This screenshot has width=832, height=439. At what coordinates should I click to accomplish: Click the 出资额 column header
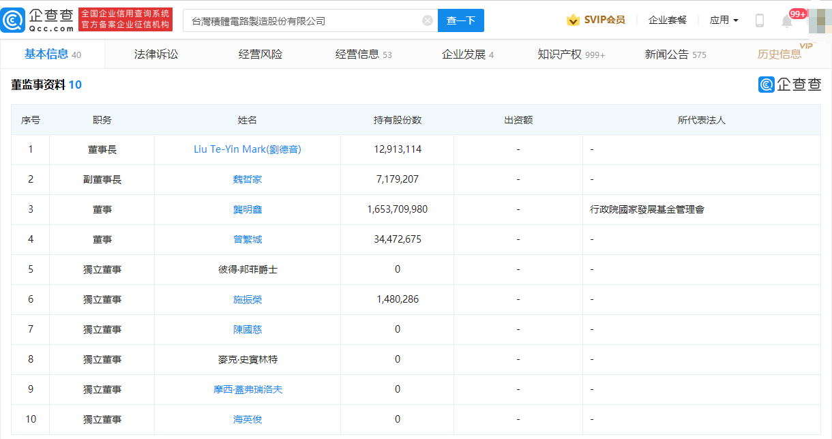coord(518,120)
